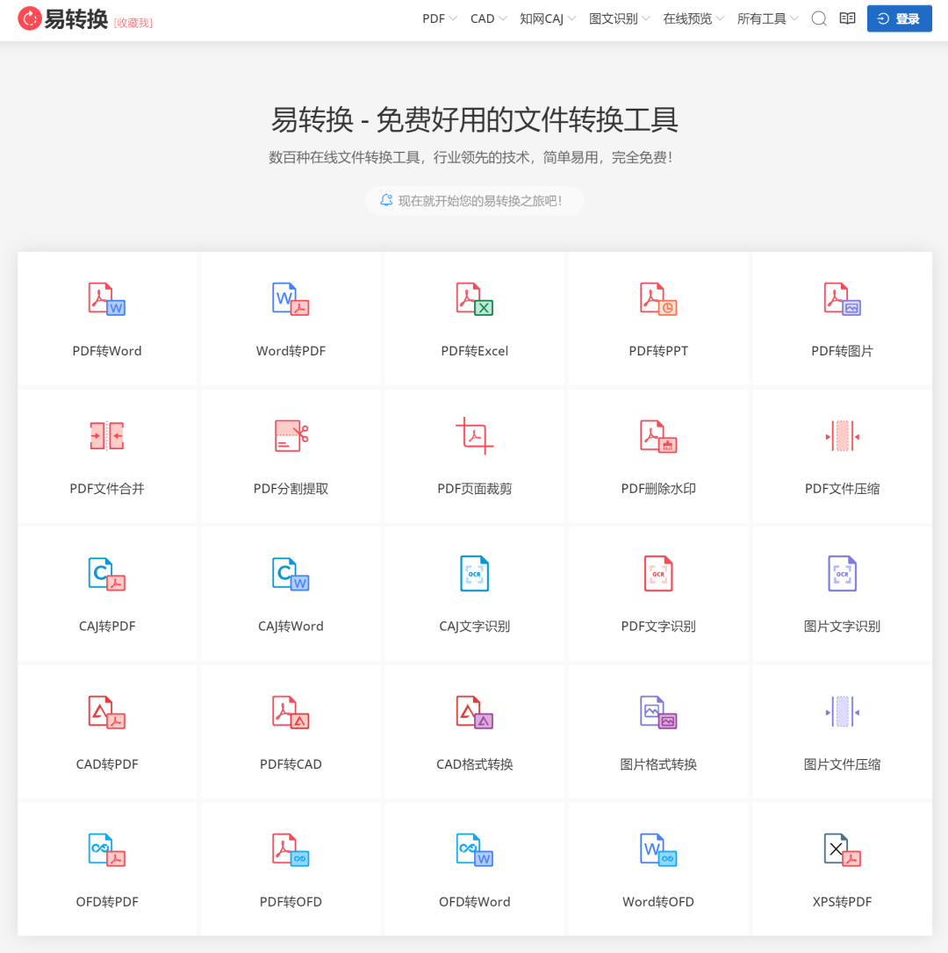The height and width of the screenshot is (953, 948).
Task: Open the 知网CAJ dropdown
Action: point(547,18)
